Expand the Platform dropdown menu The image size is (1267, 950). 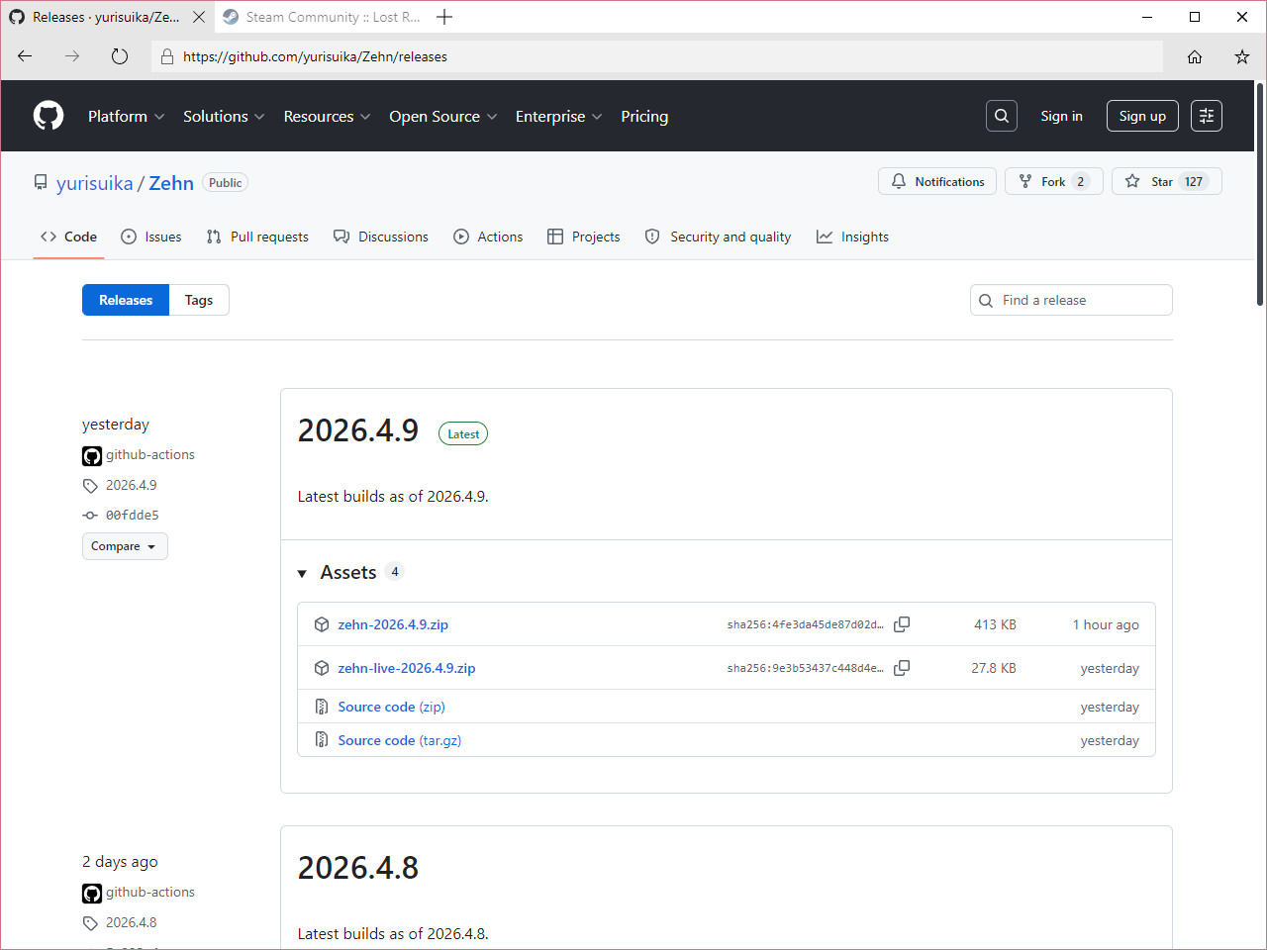click(126, 116)
